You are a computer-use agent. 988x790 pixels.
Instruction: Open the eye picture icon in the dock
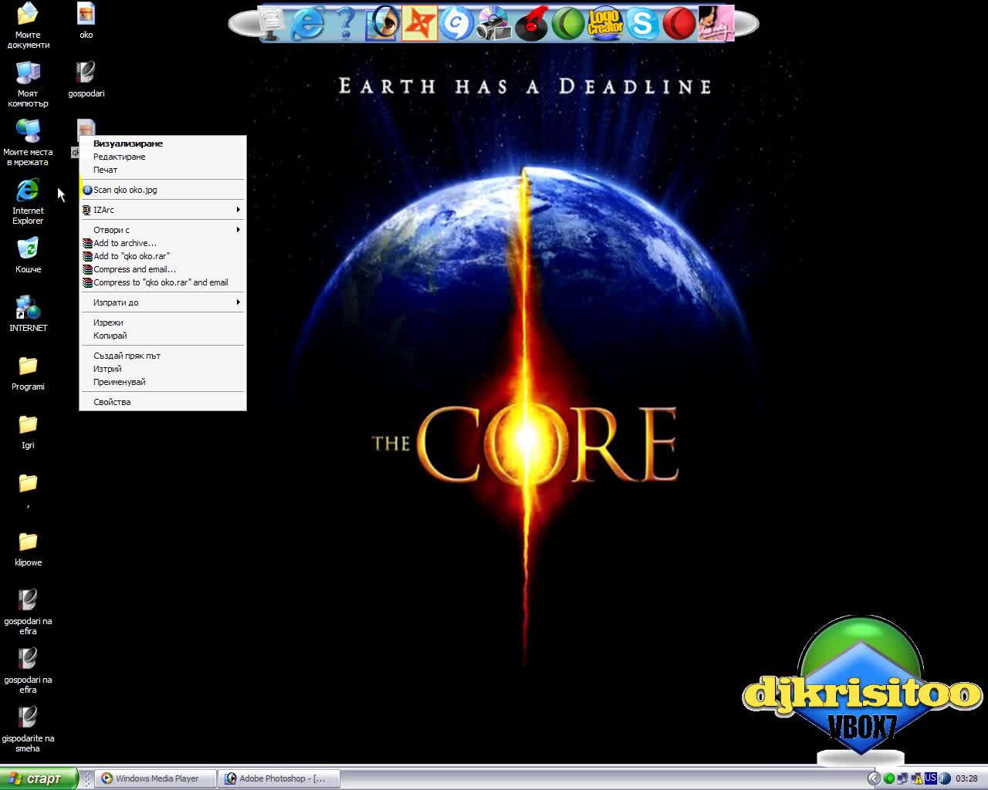[x=383, y=23]
